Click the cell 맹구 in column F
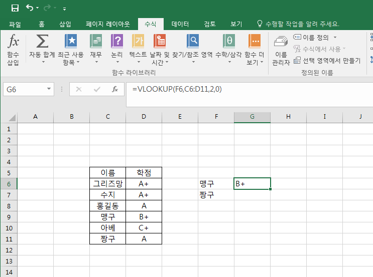373x277 pixels. coord(216,184)
